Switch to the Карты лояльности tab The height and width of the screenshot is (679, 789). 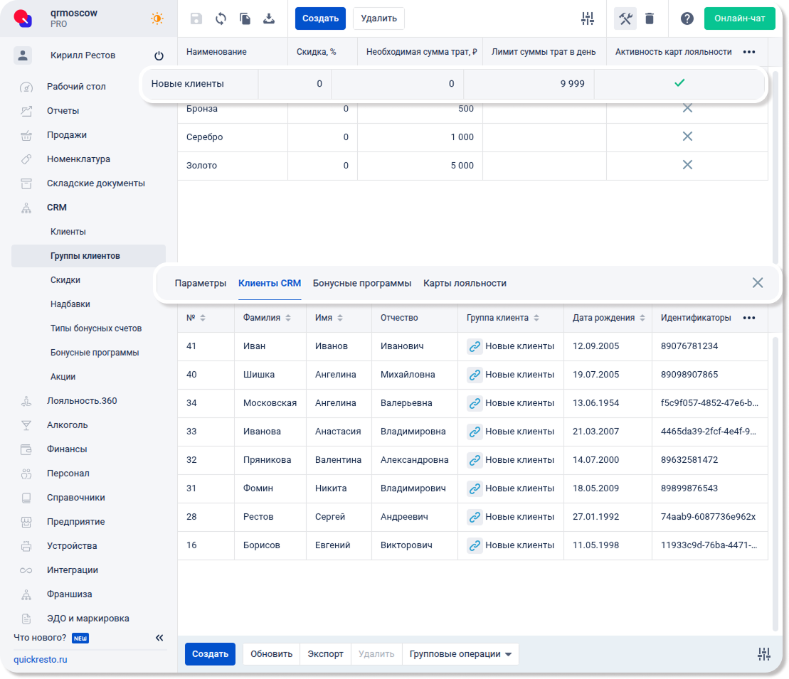pyautogui.click(x=465, y=283)
